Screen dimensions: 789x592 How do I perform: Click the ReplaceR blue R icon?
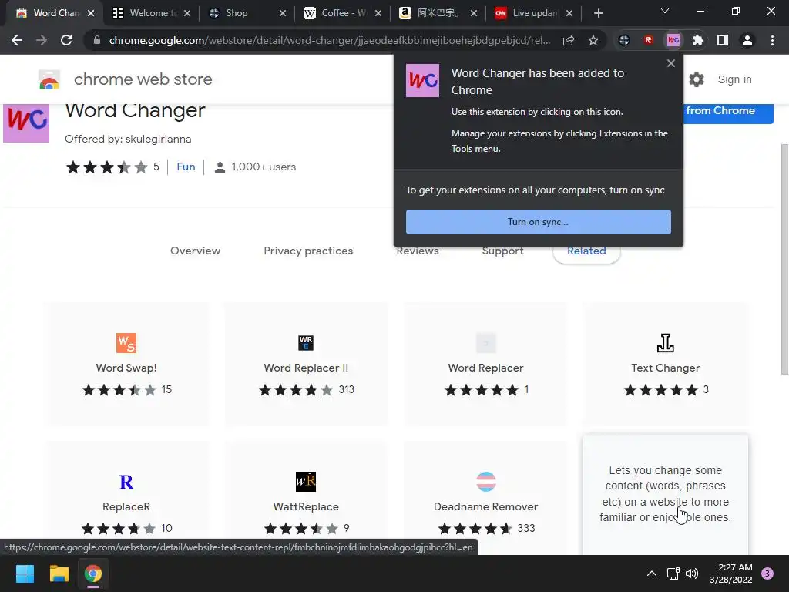(126, 482)
